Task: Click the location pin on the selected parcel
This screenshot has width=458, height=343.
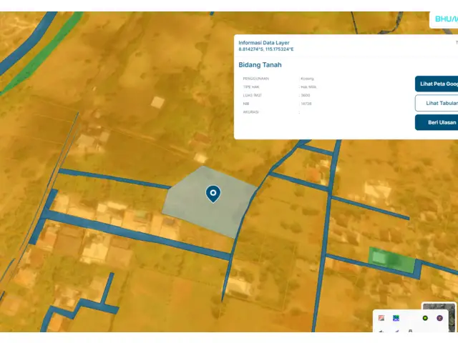Action: pyautogui.click(x=213, y=193)
